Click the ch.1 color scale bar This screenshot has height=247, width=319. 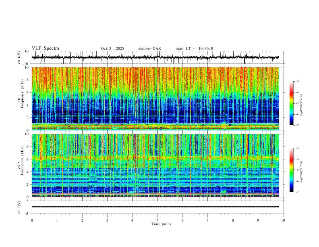point(292,103)
